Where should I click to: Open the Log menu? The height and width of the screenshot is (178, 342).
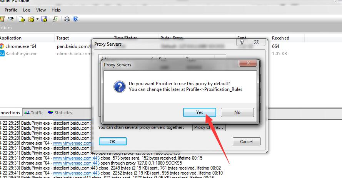(27, 10)
